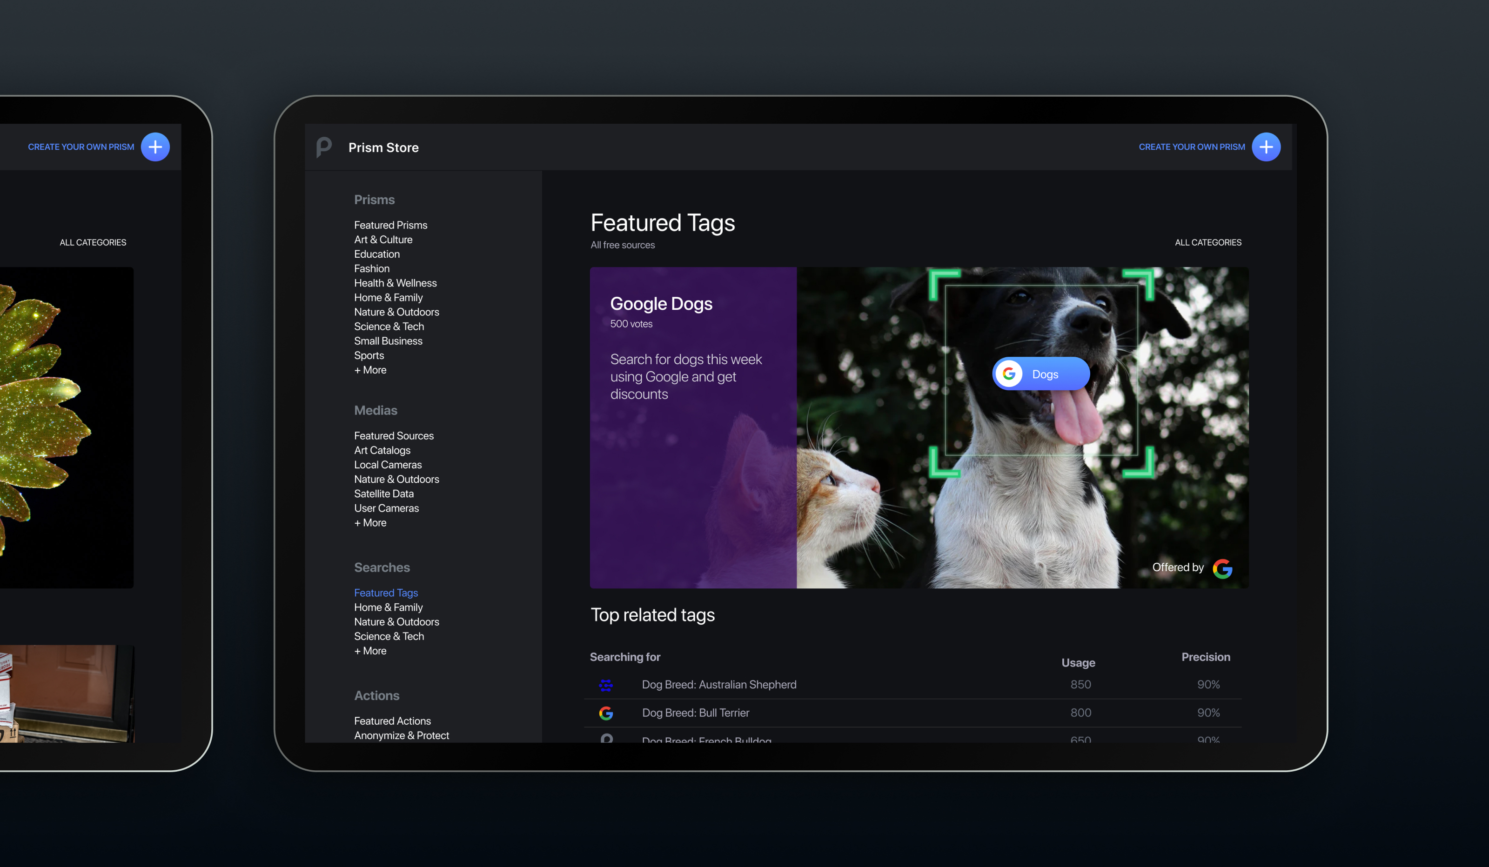The height and width of the screenshot is (867, 1489).
Task: Open glittery leaf image in left tablet
Action: 66,427
